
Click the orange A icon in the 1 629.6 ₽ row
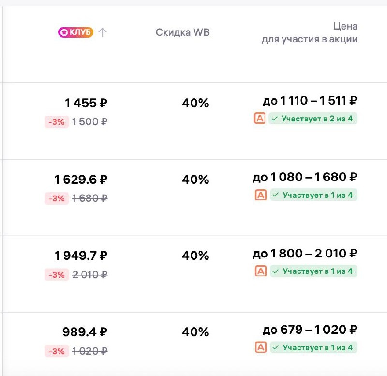(261, 195)
